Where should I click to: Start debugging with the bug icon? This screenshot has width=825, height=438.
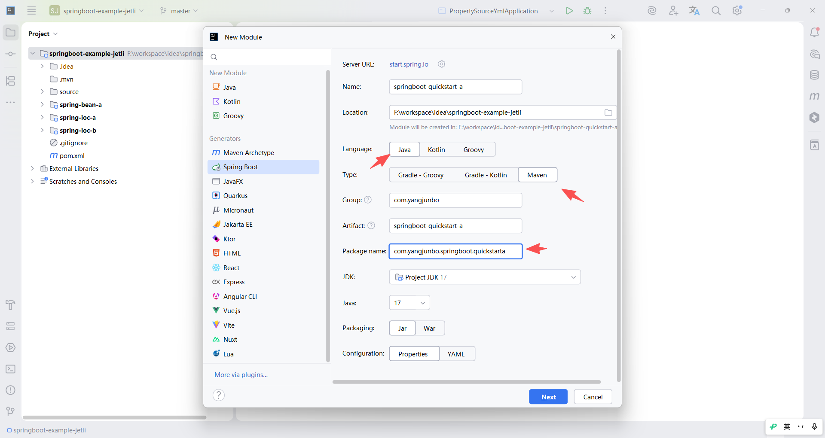click(587, 11)
